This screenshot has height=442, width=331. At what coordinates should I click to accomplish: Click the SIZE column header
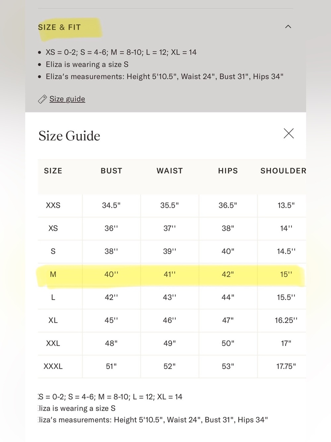(53, 171)
